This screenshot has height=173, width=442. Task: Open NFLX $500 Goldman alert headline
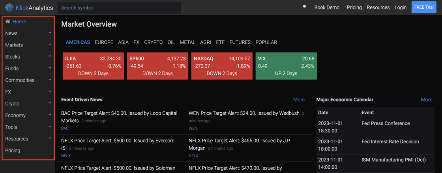[x=118, y=168]
